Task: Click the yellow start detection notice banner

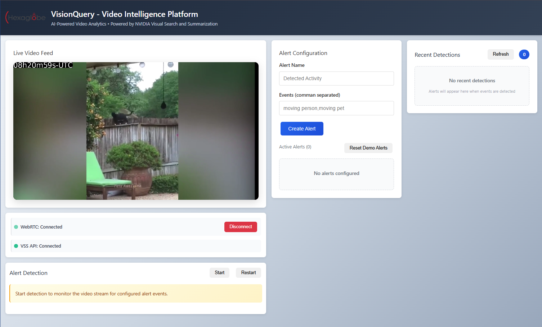Action: point(136,294)
